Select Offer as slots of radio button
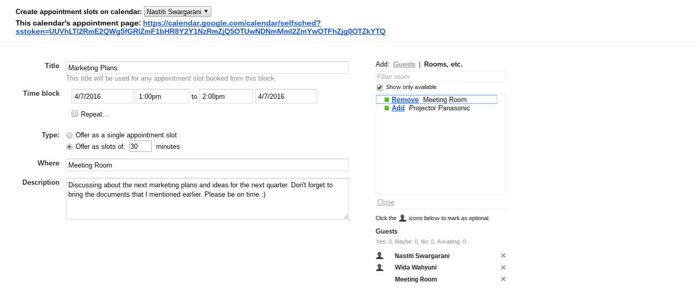Screen dimensions: 697x294 click(69, 147)
